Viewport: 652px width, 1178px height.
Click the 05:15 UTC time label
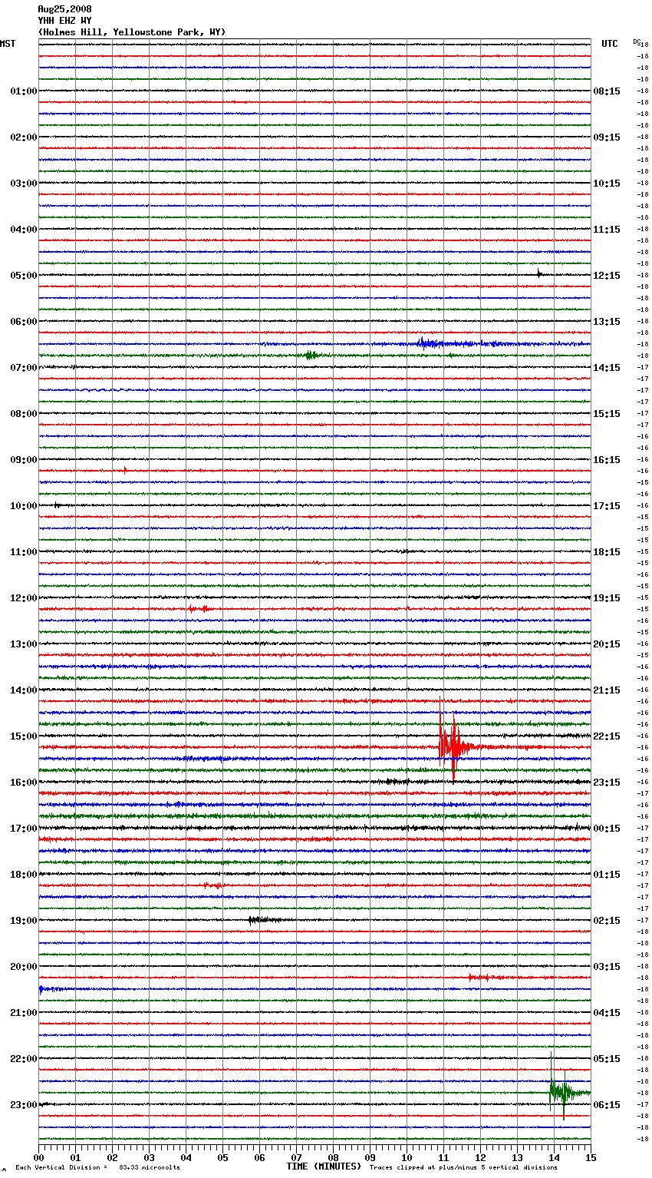coord(607,1059)
